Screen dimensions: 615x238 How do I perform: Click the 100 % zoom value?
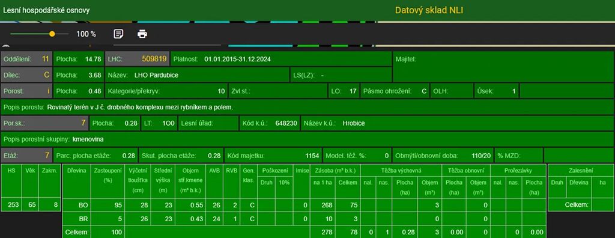coord(86,34)
